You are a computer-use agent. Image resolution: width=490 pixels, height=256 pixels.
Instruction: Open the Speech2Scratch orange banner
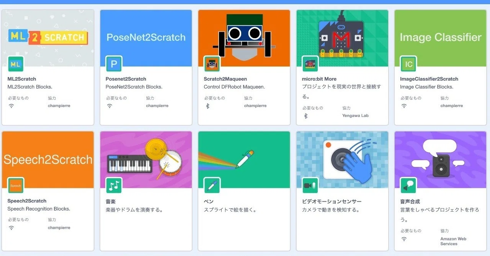[48, 160]
